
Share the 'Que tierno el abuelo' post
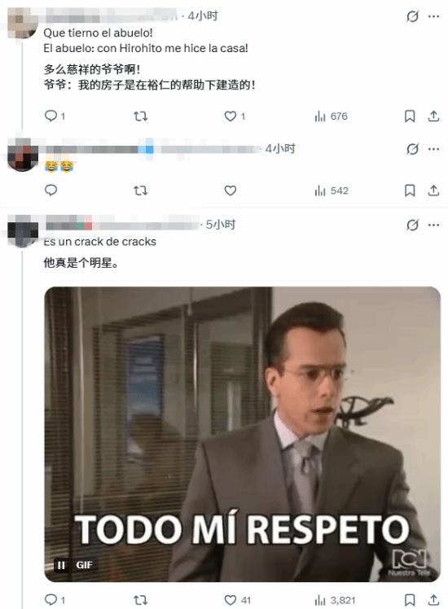[433, 116]
